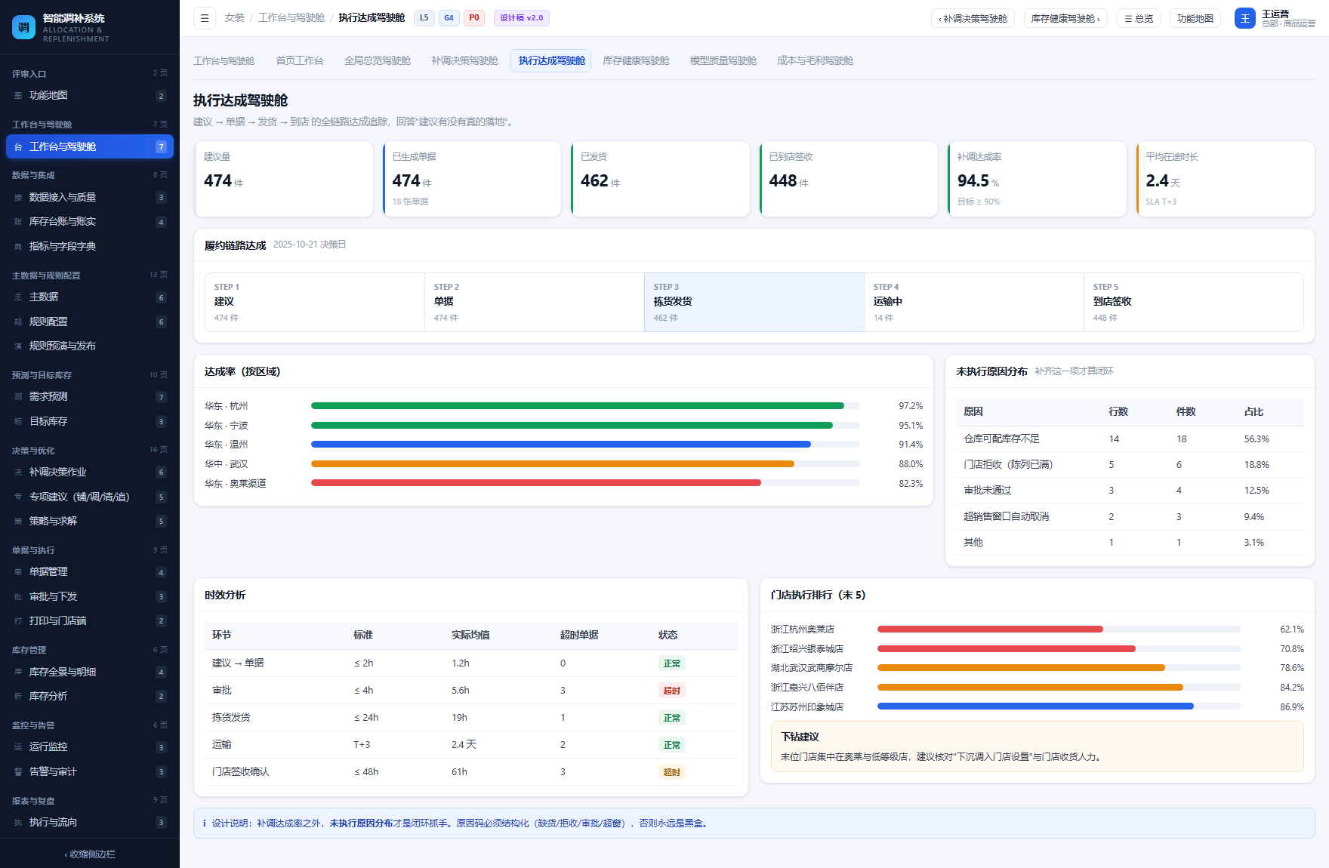Screen dimensions: 1329x868
Task: Switch to 成本与毛利驾驶舱 tab
Action: (x=816, y=60)
